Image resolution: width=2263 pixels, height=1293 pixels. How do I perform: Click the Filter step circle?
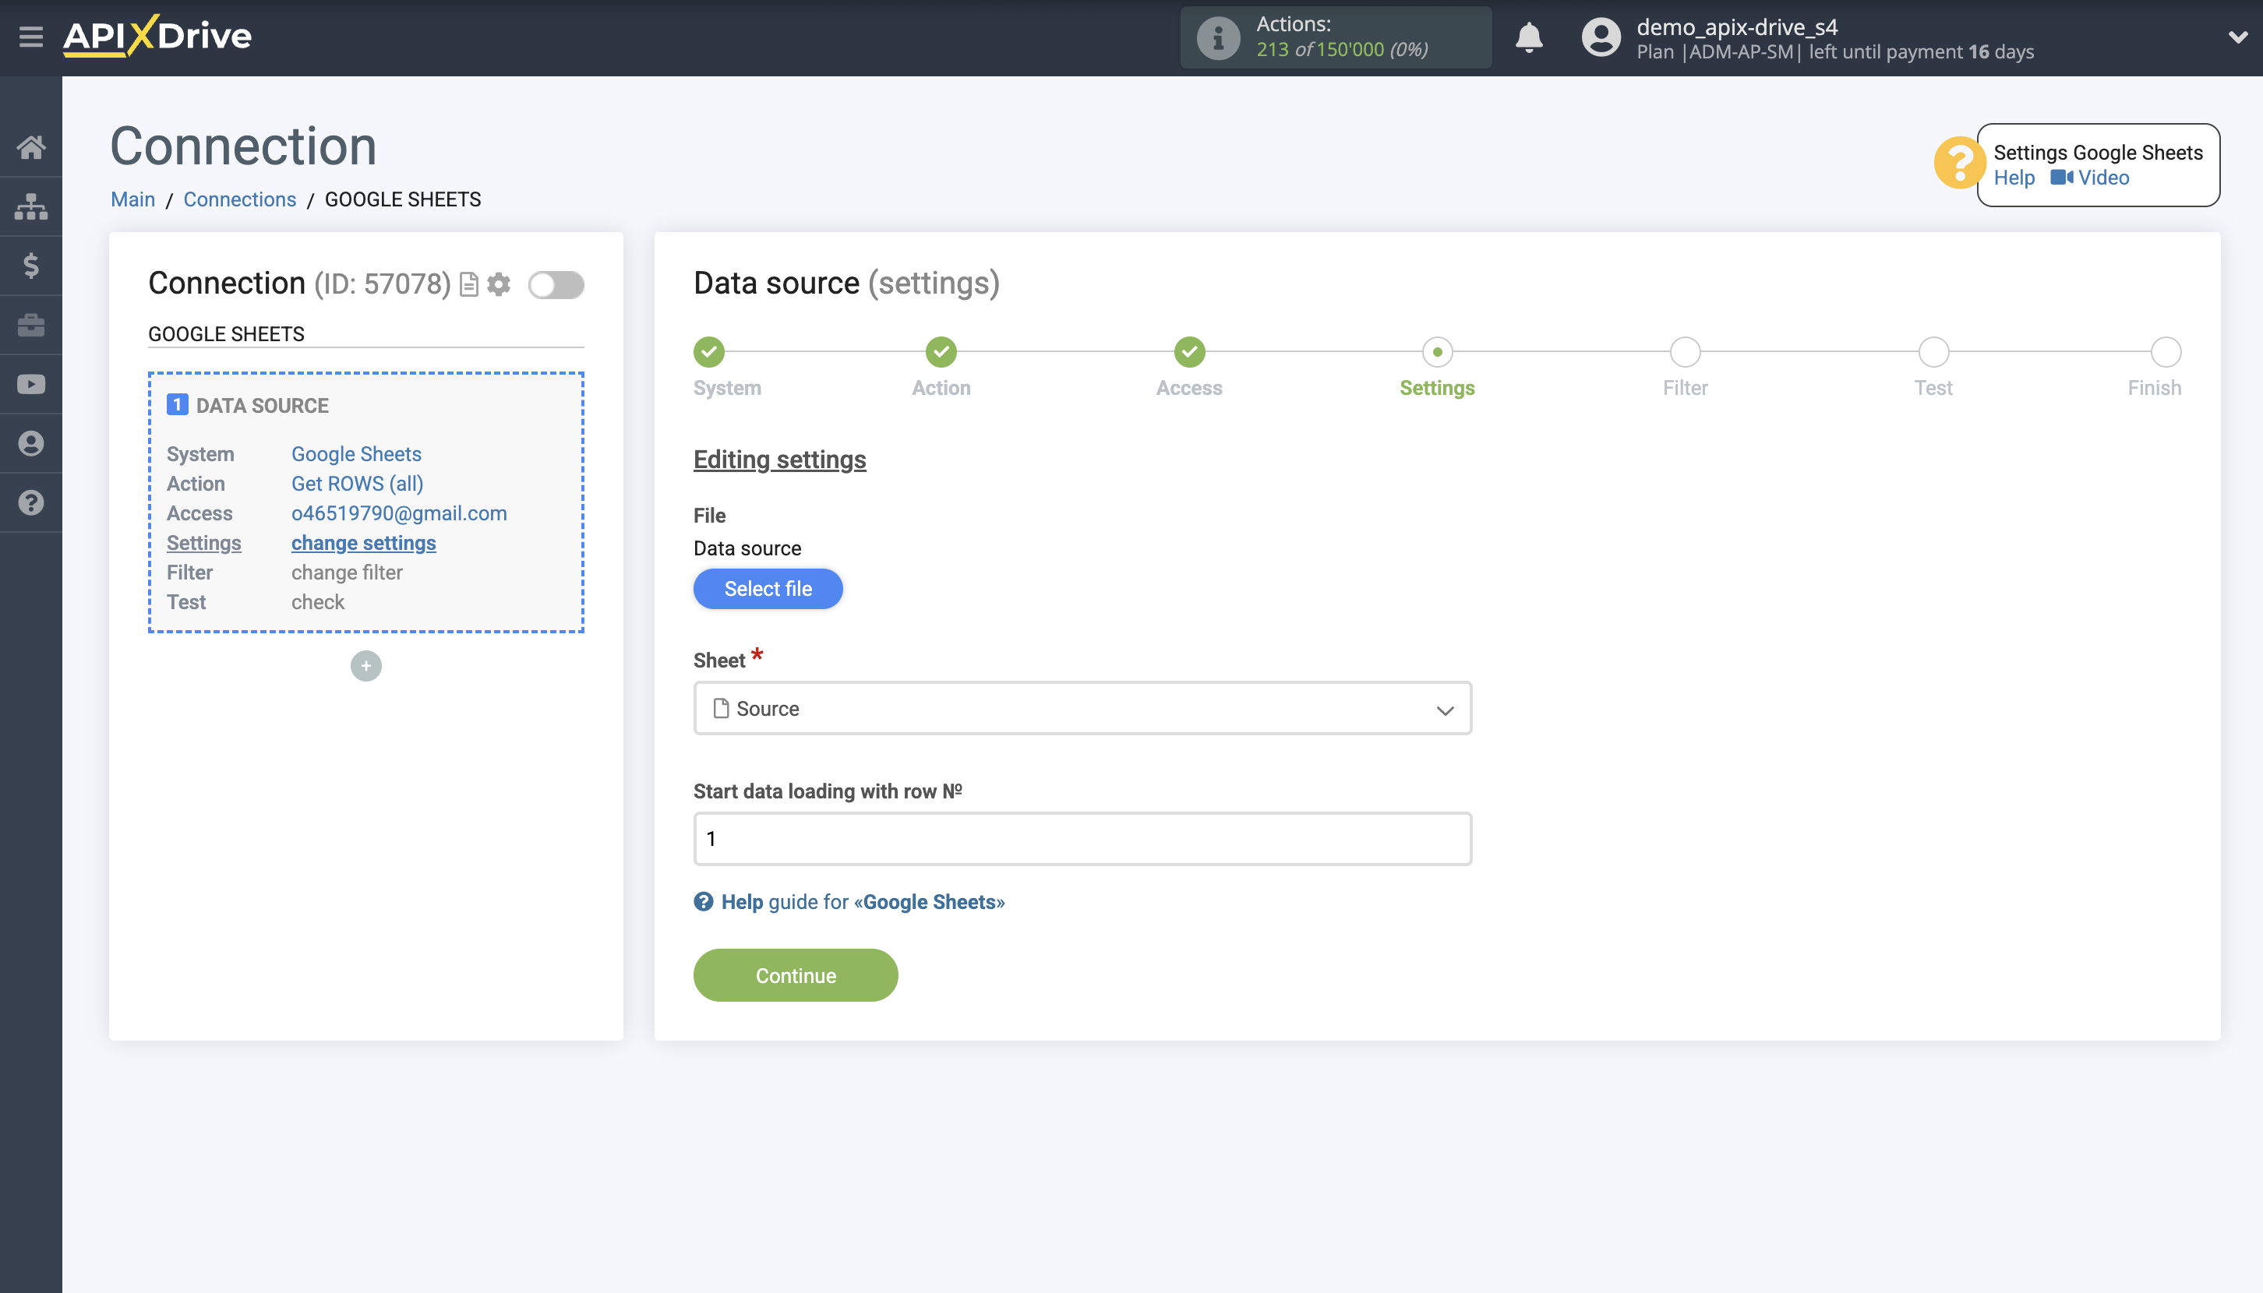(x=1685, y=351)
